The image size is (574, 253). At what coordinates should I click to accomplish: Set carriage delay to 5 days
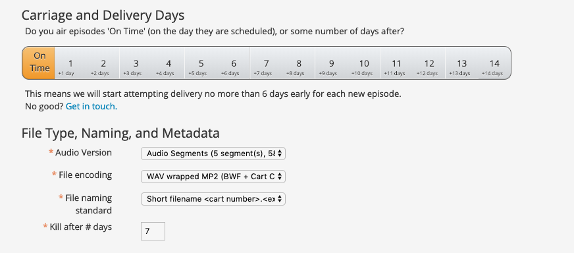tap(201, 63)
